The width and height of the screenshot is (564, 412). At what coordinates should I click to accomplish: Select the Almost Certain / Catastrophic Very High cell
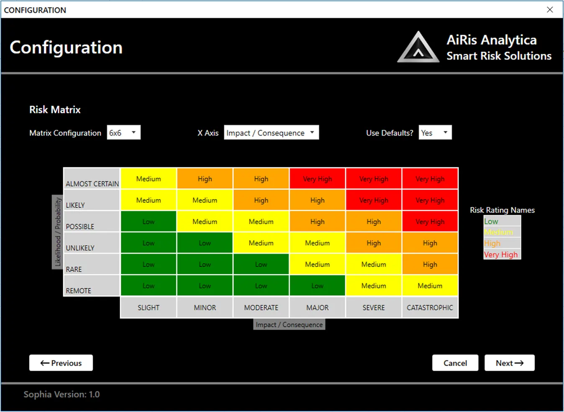430,179
